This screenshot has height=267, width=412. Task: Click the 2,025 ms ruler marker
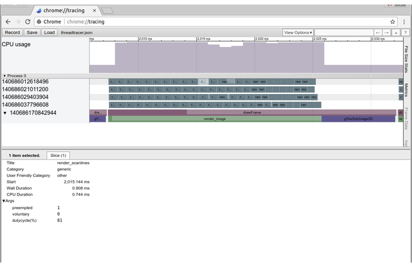320,39
